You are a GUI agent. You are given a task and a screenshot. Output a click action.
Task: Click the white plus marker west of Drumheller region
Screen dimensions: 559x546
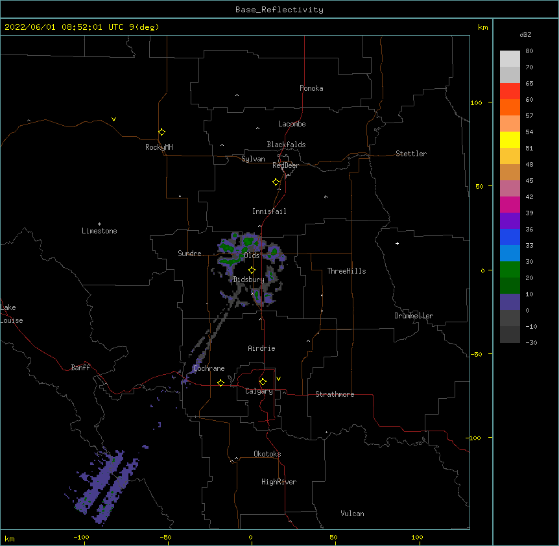[397, 243]
